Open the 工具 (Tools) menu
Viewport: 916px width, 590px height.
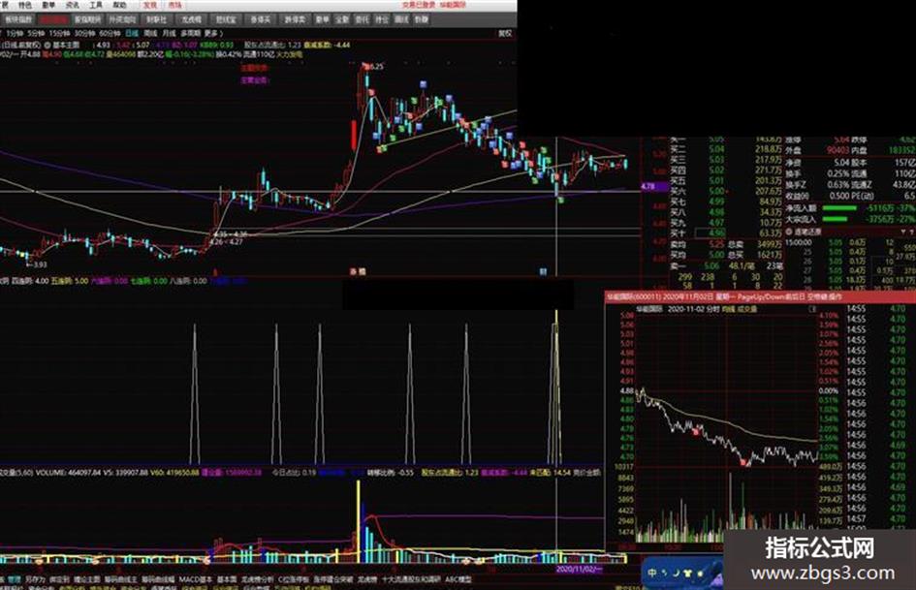click(x=96, y=5)
